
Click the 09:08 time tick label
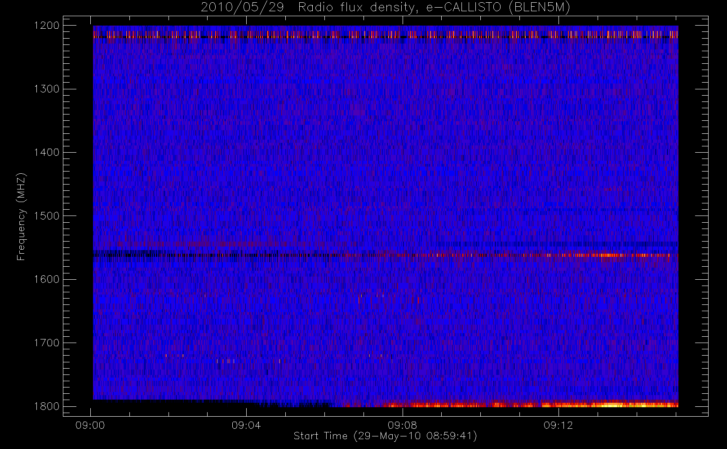click(402, 425)
